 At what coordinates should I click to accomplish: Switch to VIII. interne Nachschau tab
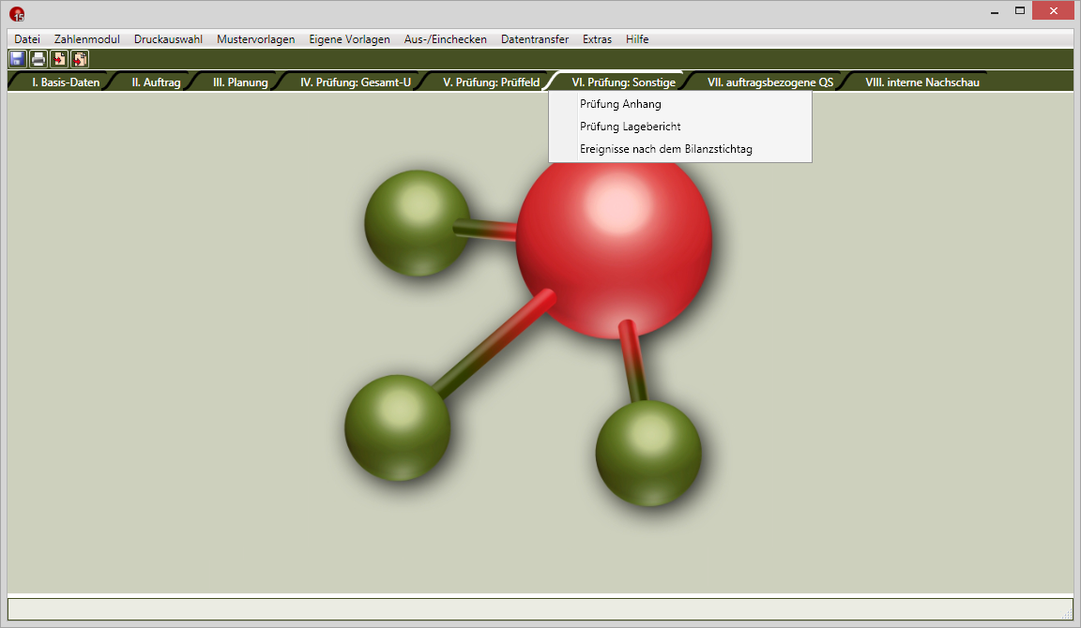[921, 82]
